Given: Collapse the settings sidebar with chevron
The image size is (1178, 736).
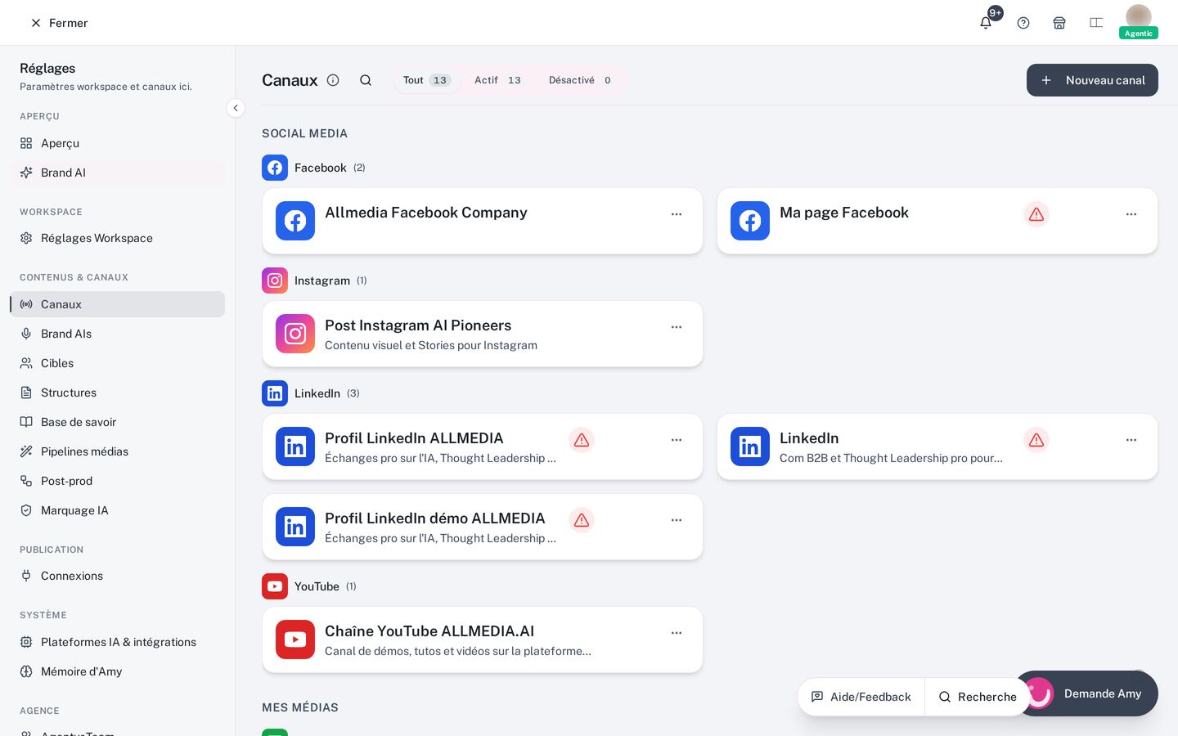Looking at the screenshot, I should [x=236, y=108].
